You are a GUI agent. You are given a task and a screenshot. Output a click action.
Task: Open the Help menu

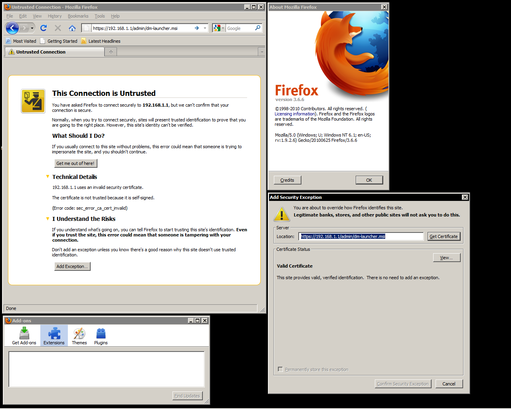(x=115, y=16)
